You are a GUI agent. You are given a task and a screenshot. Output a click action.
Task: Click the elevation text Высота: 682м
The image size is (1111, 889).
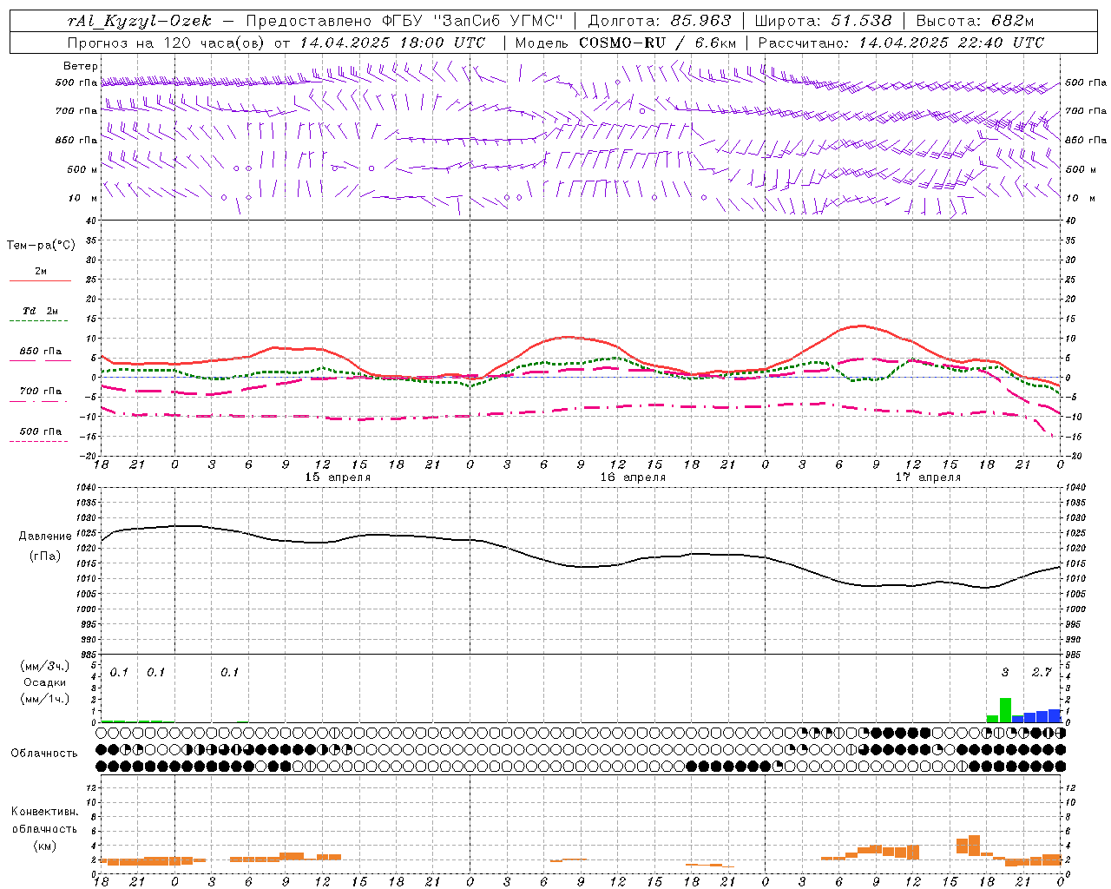[x=976, y=21]
